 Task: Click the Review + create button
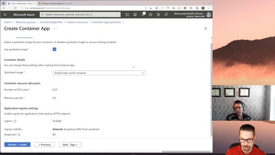(x=17, y=145)
